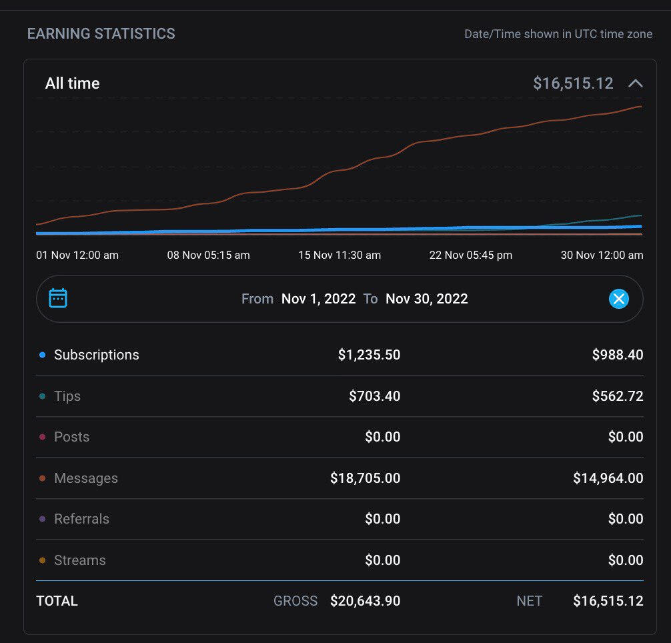671x643 pixels.
Task: Click the Messages earnings row
Action: 85,478
